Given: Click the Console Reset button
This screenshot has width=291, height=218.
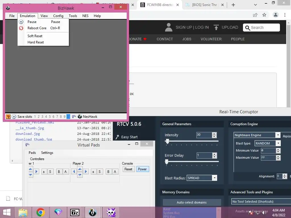Looking at the screenshot, I should pos(128,169).
